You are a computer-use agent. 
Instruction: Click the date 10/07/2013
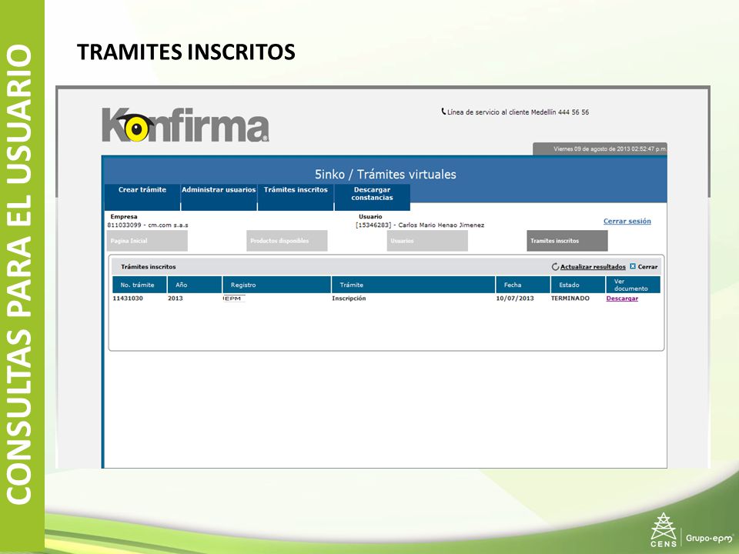(515, 299)
